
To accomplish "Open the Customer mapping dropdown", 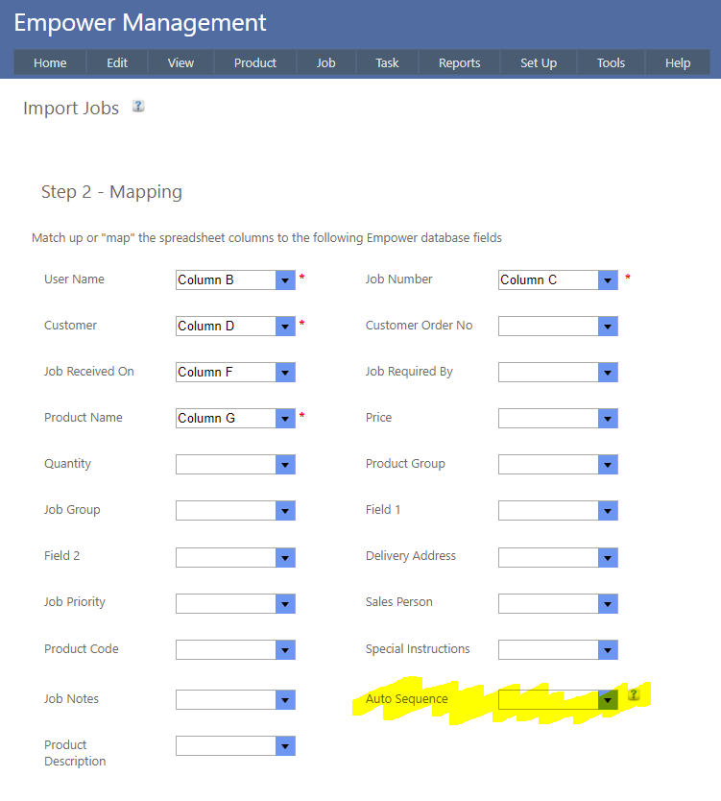I will click(285, 327).
